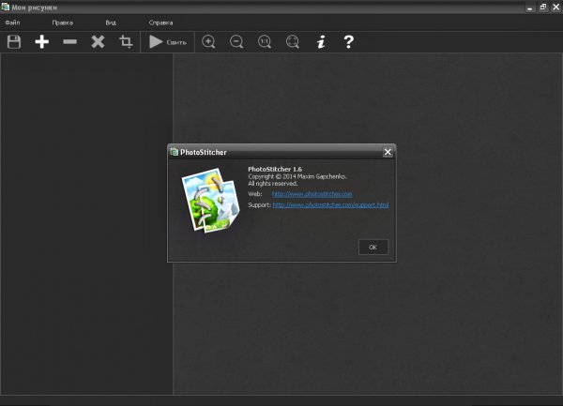
Task: Open the About info icon
Action: tap(321, 42)
